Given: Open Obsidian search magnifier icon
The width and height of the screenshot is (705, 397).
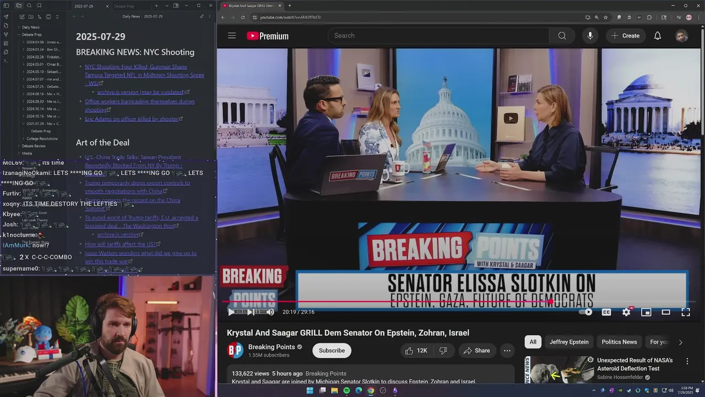Looking at the screenshot, I should tap(29, 6).
